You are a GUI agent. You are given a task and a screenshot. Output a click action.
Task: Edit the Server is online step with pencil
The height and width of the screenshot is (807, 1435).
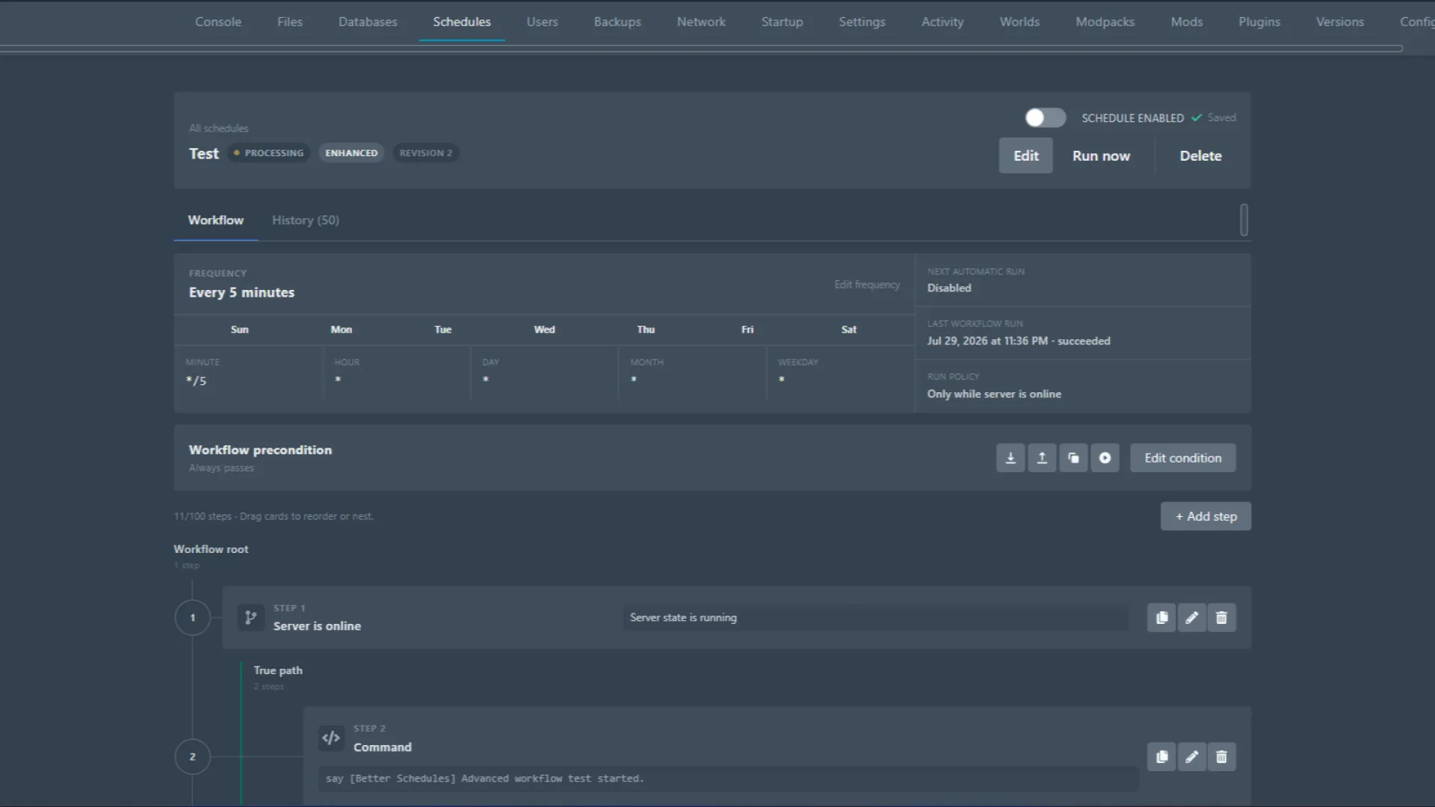pyautogui.click(x=1191, y=618)
